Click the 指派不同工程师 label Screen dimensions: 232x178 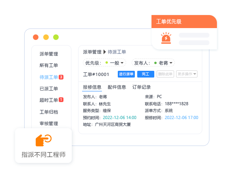tap(44, 155)
